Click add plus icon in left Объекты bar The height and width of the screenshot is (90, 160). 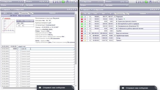tap(40, 2)
